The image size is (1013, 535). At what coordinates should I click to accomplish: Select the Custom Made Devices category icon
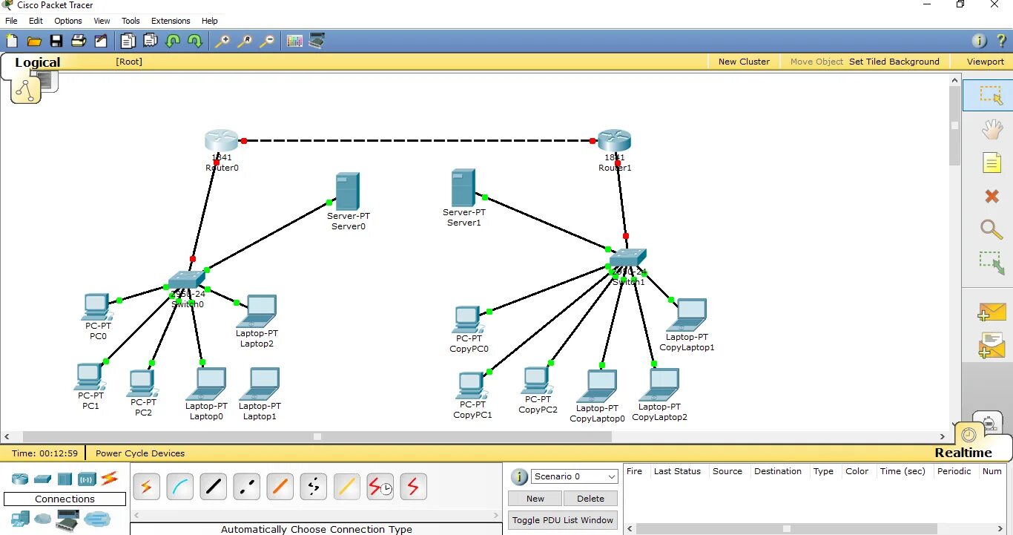tap(68, 520)
